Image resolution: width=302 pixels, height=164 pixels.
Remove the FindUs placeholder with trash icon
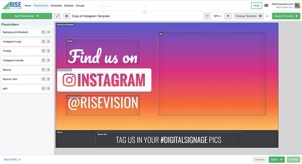pyautogui.click(x=48, y=51)
